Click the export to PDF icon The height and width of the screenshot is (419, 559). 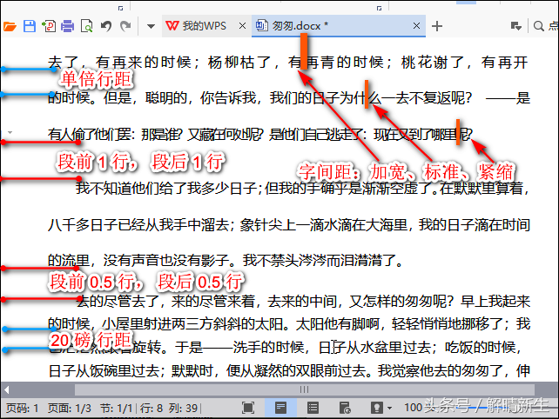[x=49, y=26]
